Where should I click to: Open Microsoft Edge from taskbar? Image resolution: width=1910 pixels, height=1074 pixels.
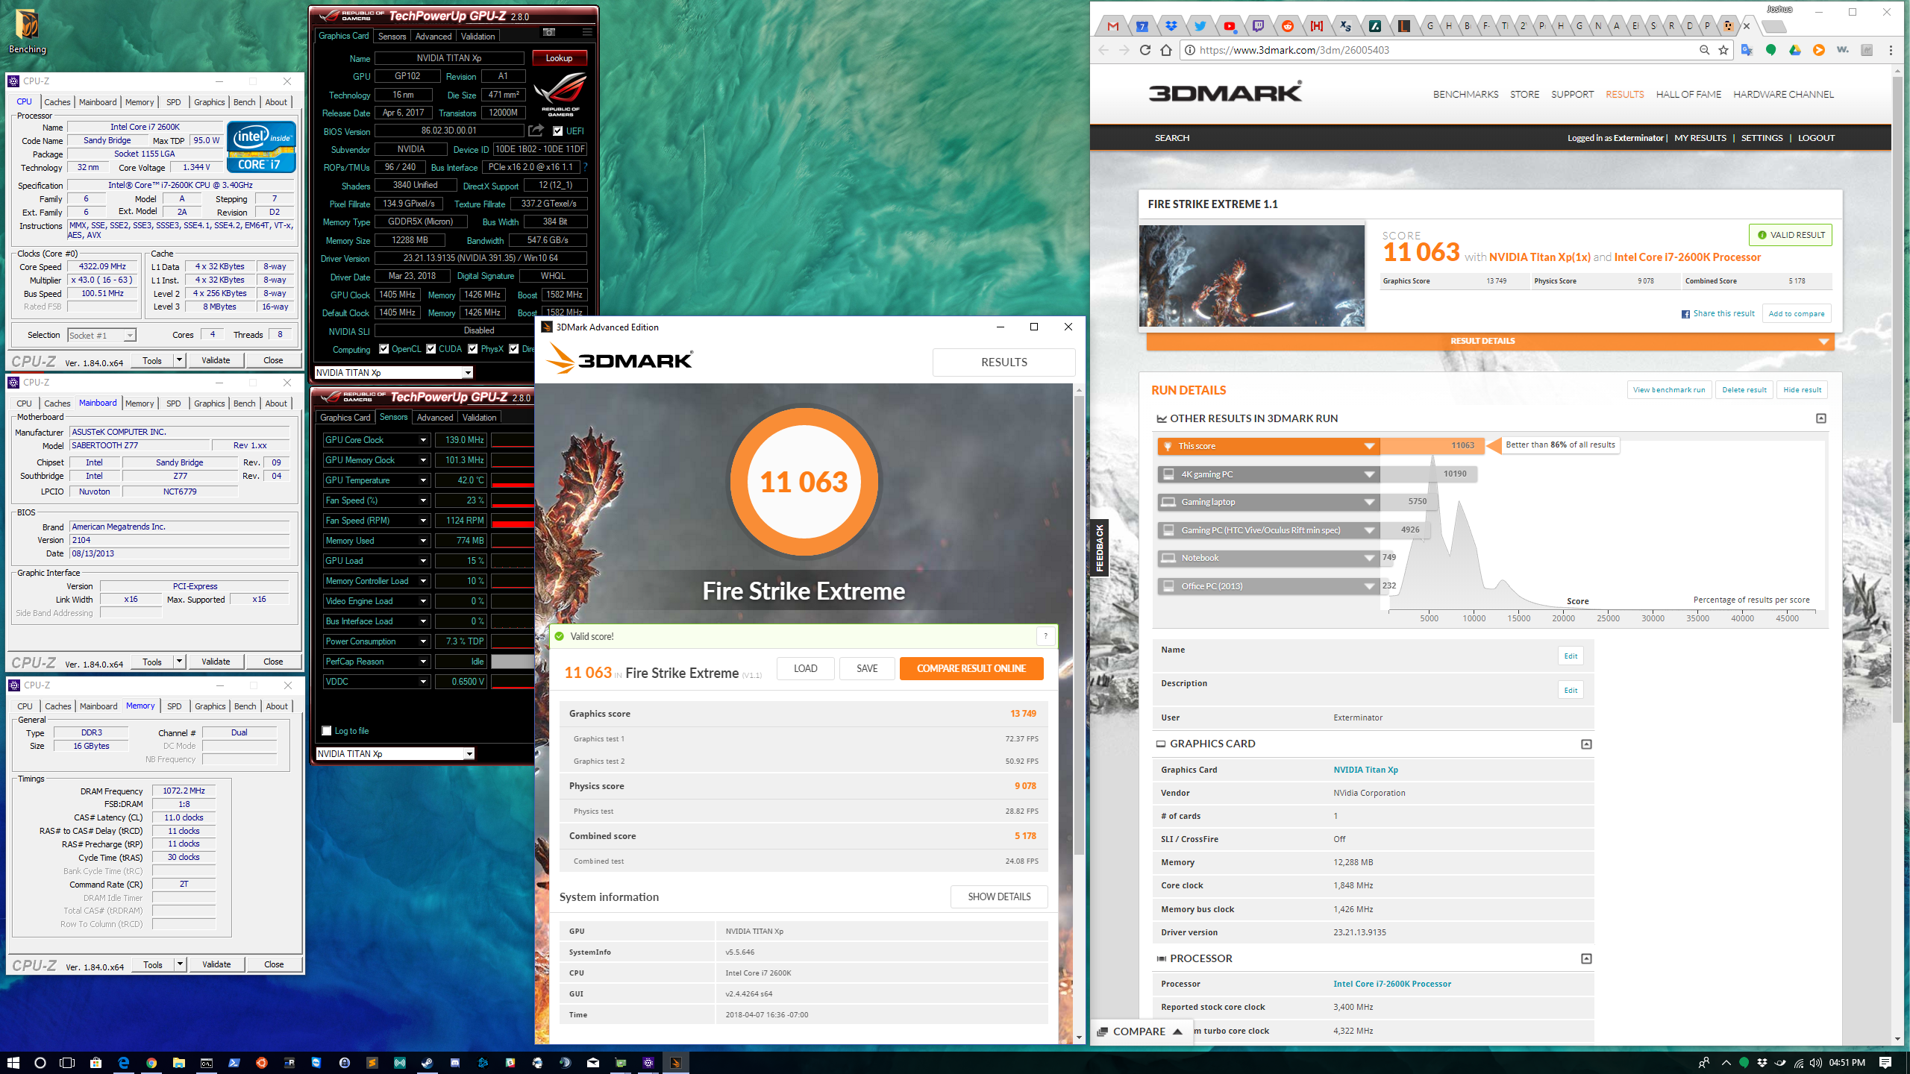click(124, 1062)
